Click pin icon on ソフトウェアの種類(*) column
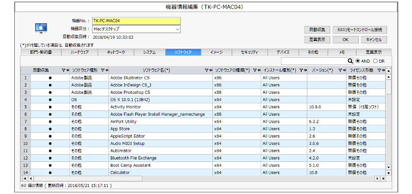The image size is (412, 194). click(259, 70)
